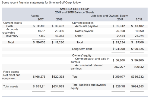Click Notes payable 2018 value 17,550
The height and width of the screenshot is (99, 152).
point(140,31)
